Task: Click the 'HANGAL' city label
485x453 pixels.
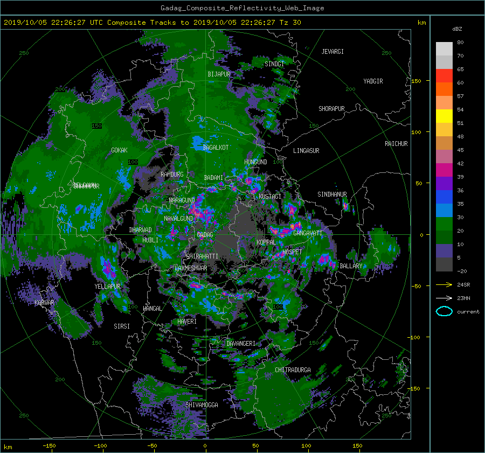Action: tap(152, 309)
